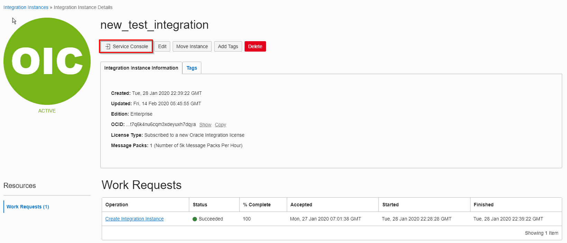Image resolution: width=567 pixels, height=243 pixels.
Task: Show the full OCID
Action: click(x=205, y=125)
